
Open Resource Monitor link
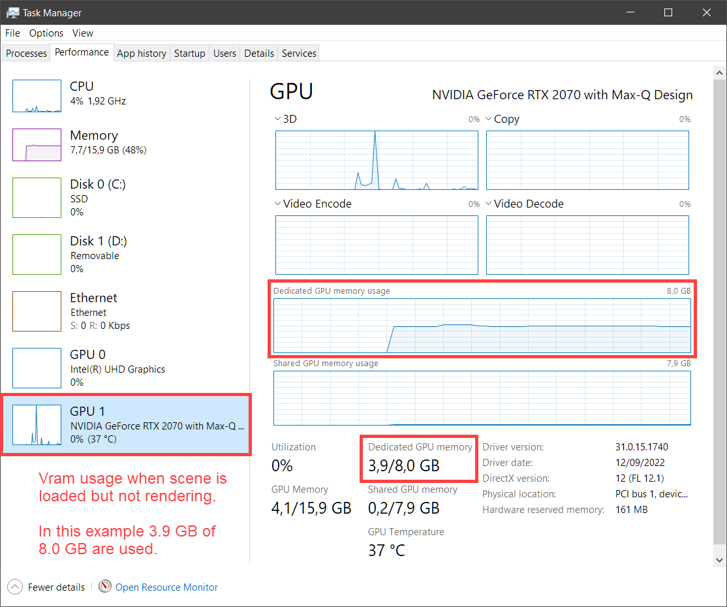(x=166, y=587)
